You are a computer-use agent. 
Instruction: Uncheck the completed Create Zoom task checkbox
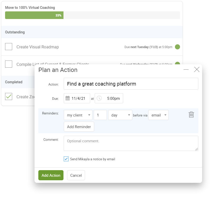click(9, 96)
